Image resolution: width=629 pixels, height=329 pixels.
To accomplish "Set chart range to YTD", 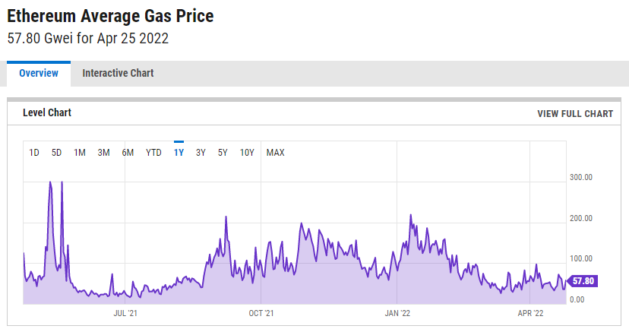I will tap(153, 153).
